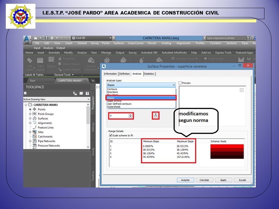Viewport: 279px width, 209px height.
Task: Expand the Pipe Networks tree node
Action: coord(30,141)
